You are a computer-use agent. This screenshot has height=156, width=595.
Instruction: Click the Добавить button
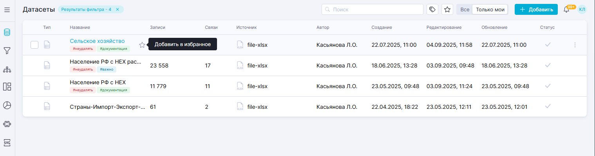click(x=536, y=9)
